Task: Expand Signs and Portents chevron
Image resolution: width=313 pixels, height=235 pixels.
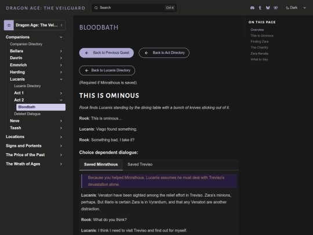Action: pyautogui.click(x=61, y=146)
